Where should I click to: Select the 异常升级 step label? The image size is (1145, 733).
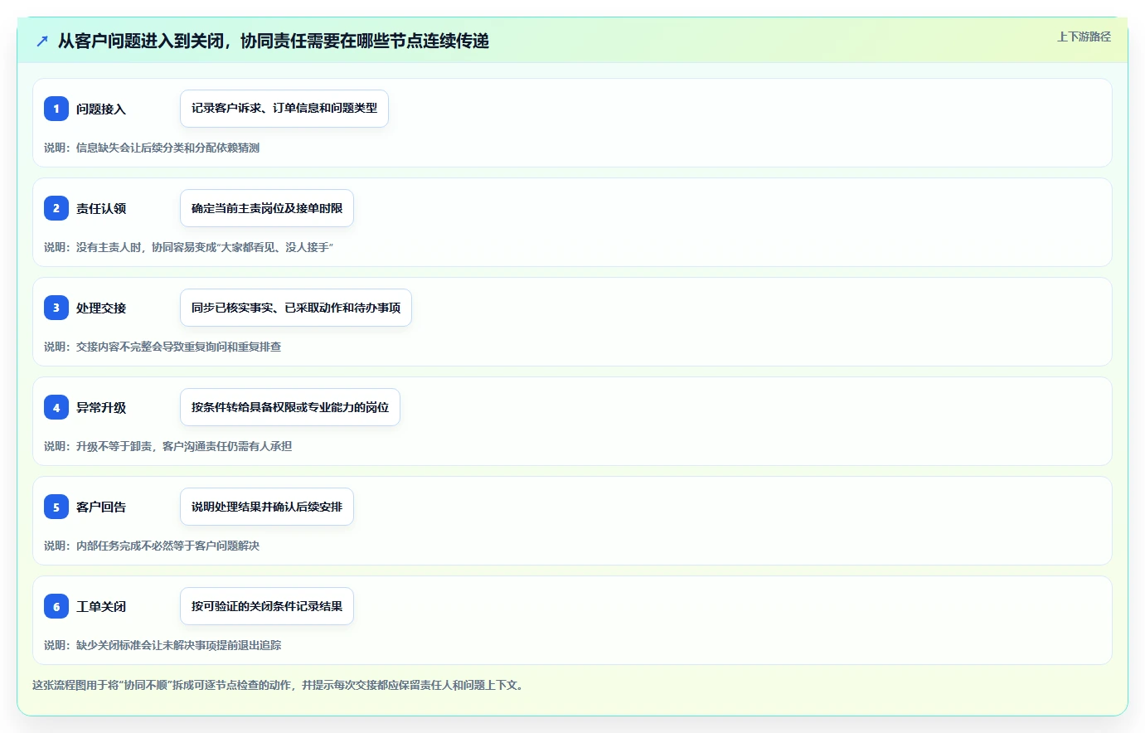pyautogui.click(x=101, y=407)
